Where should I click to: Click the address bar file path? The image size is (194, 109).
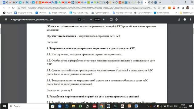pyautogui.click(x=90, y=8)
